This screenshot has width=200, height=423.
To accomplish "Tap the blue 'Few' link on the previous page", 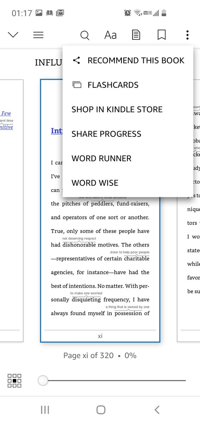I will pos(6,113).
